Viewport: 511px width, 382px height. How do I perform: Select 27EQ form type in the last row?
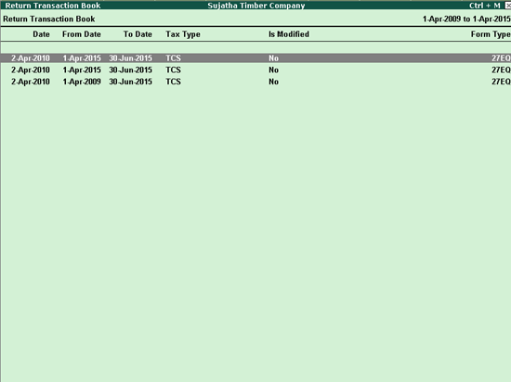coord(501,82)
